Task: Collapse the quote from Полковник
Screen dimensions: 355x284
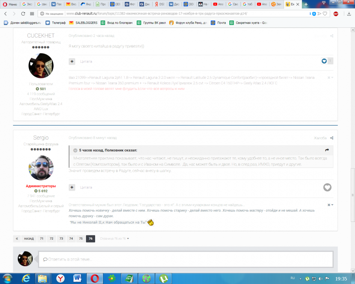Action: pos(75,150)
